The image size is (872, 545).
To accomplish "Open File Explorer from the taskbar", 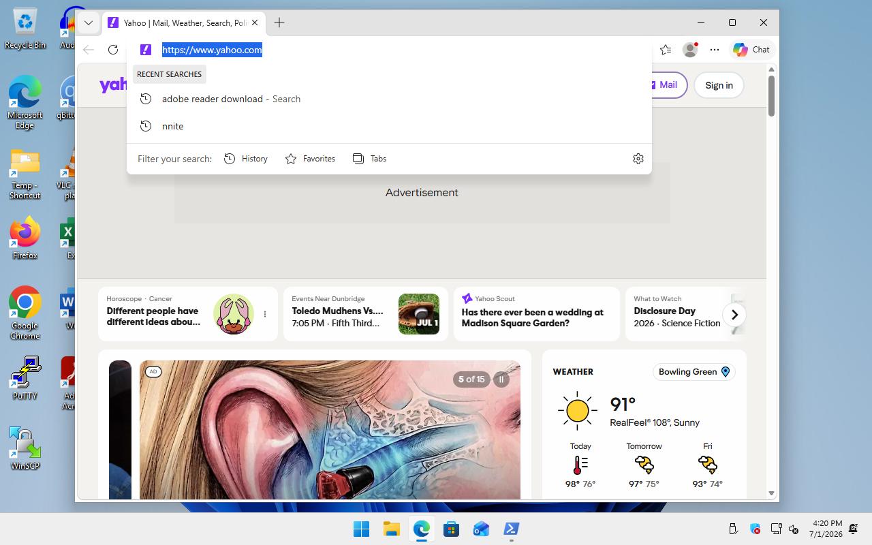I will click(391, 529).
